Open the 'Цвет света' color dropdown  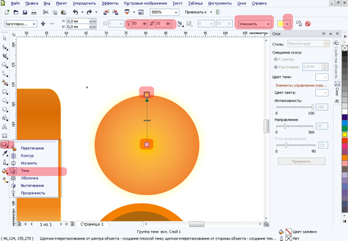click(x=321, y=93)
